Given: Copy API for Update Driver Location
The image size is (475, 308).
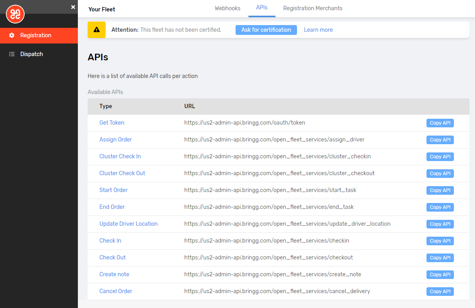Looking at the screenshot, I should (x=440, y=224).
